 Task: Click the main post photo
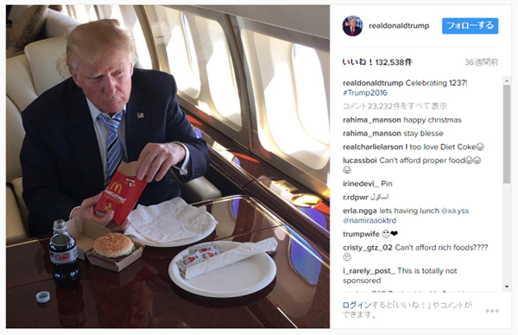click(x=167, y=167)
